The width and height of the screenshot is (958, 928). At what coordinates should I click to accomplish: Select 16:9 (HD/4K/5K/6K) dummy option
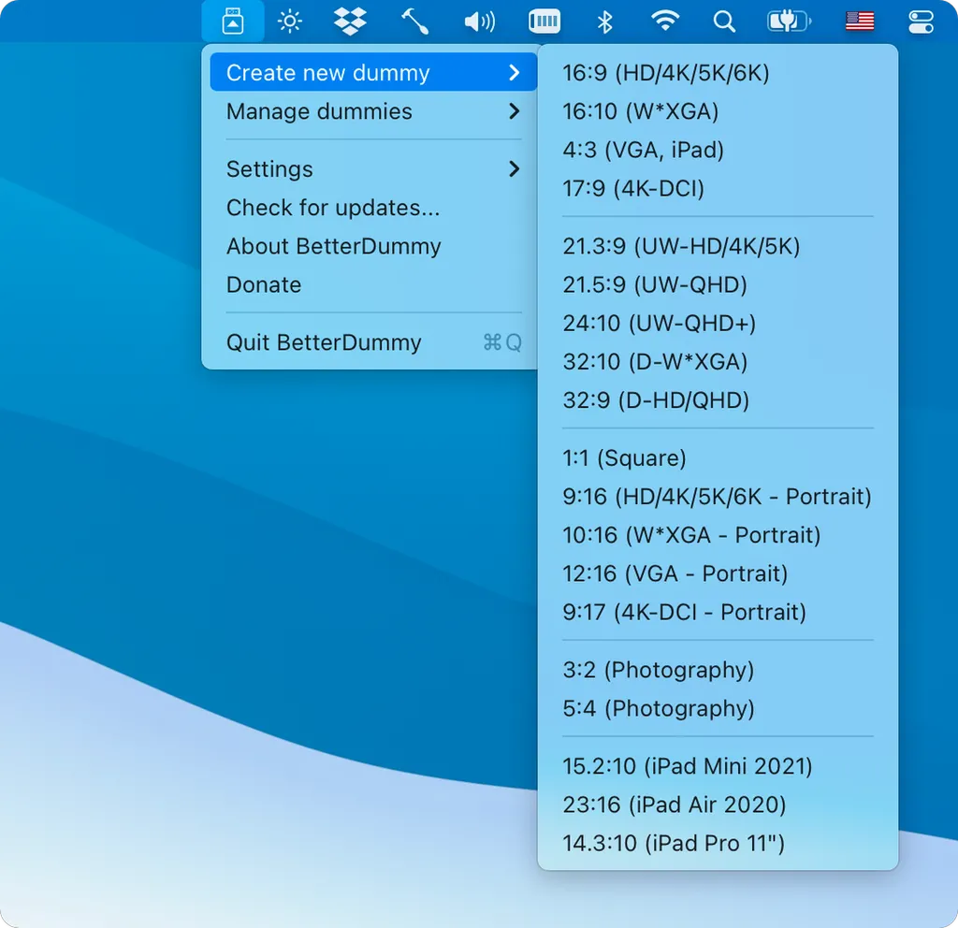click(665, 73)
